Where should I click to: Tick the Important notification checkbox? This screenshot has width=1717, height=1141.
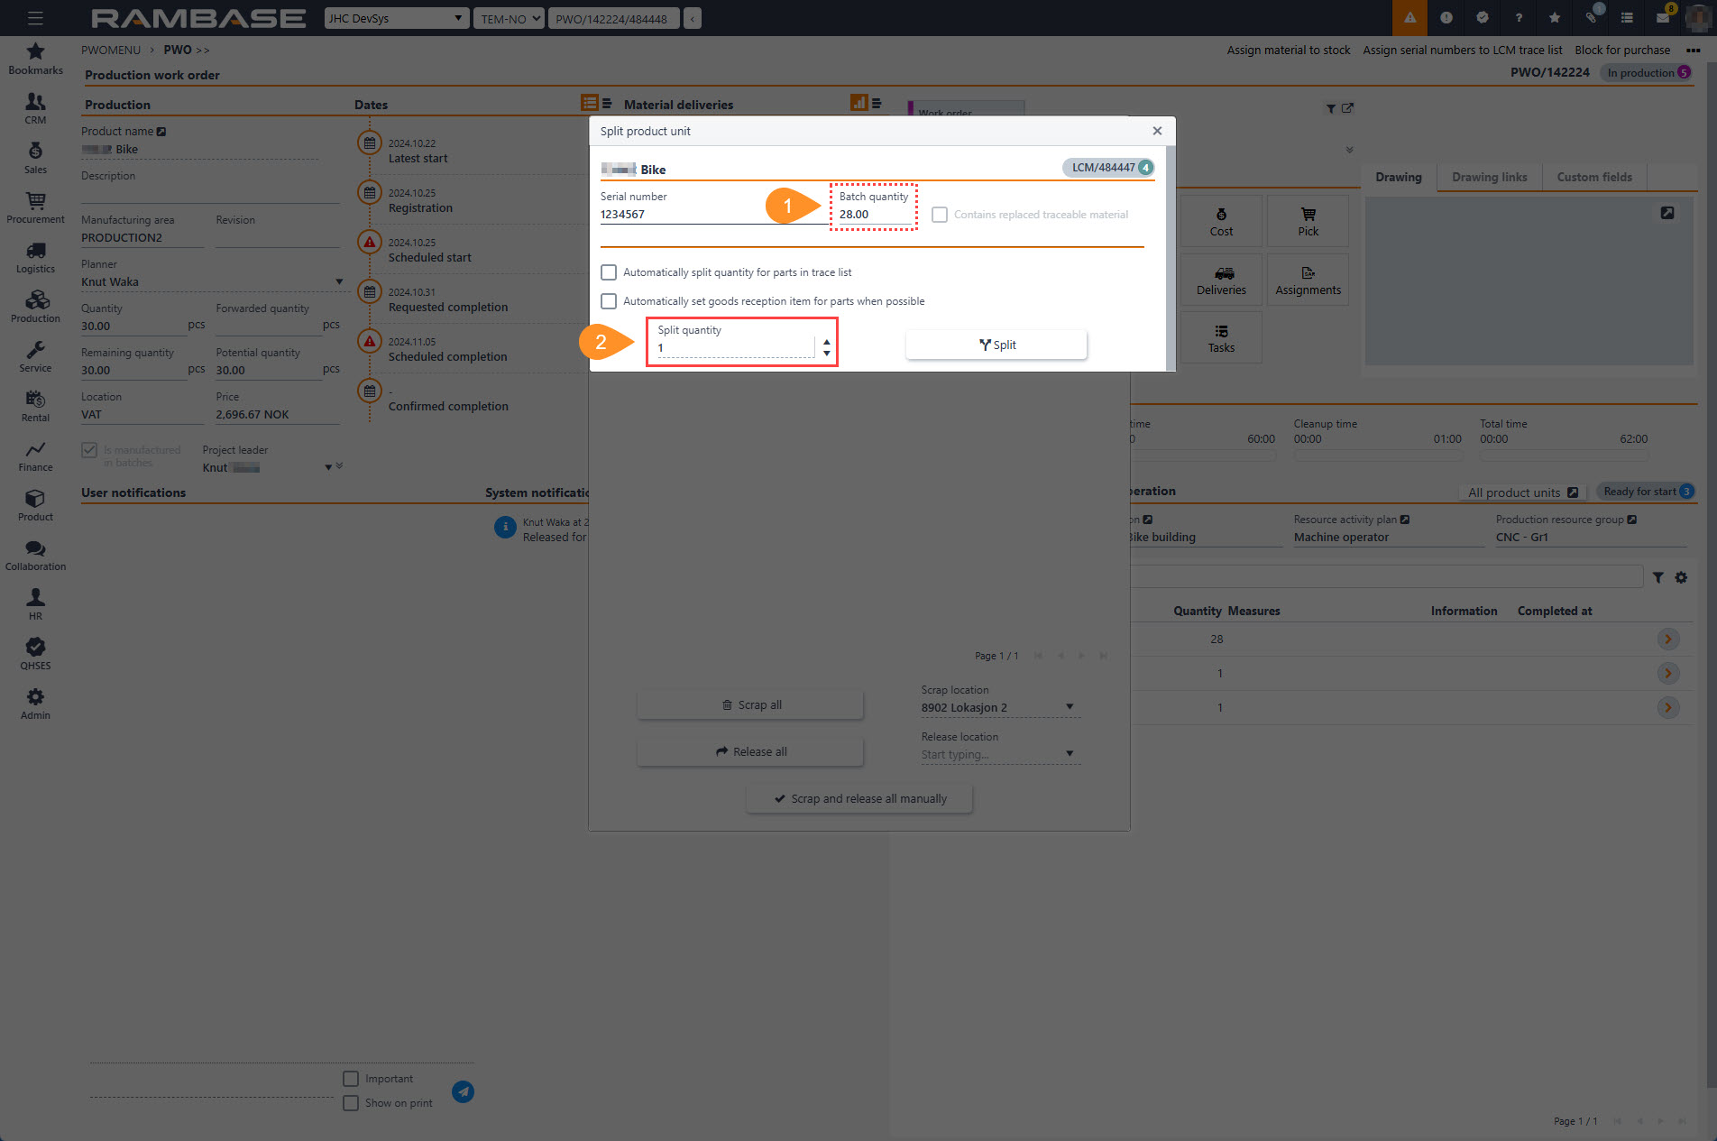(351, 1079)
